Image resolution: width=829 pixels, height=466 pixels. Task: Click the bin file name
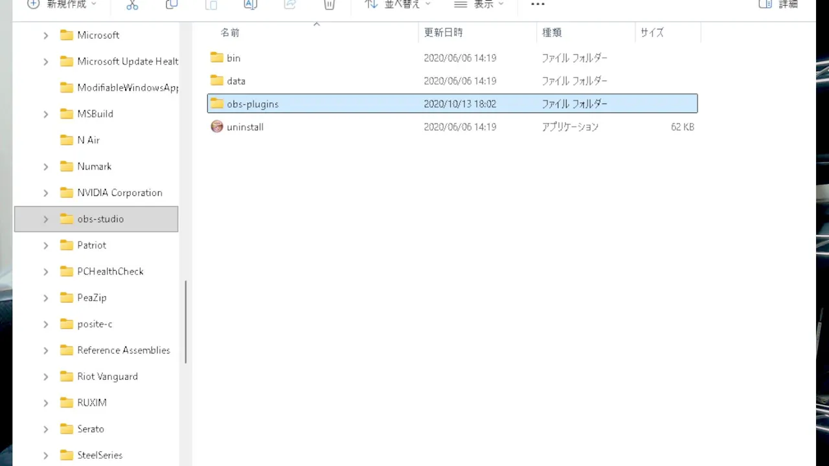[x=234, y=58]
